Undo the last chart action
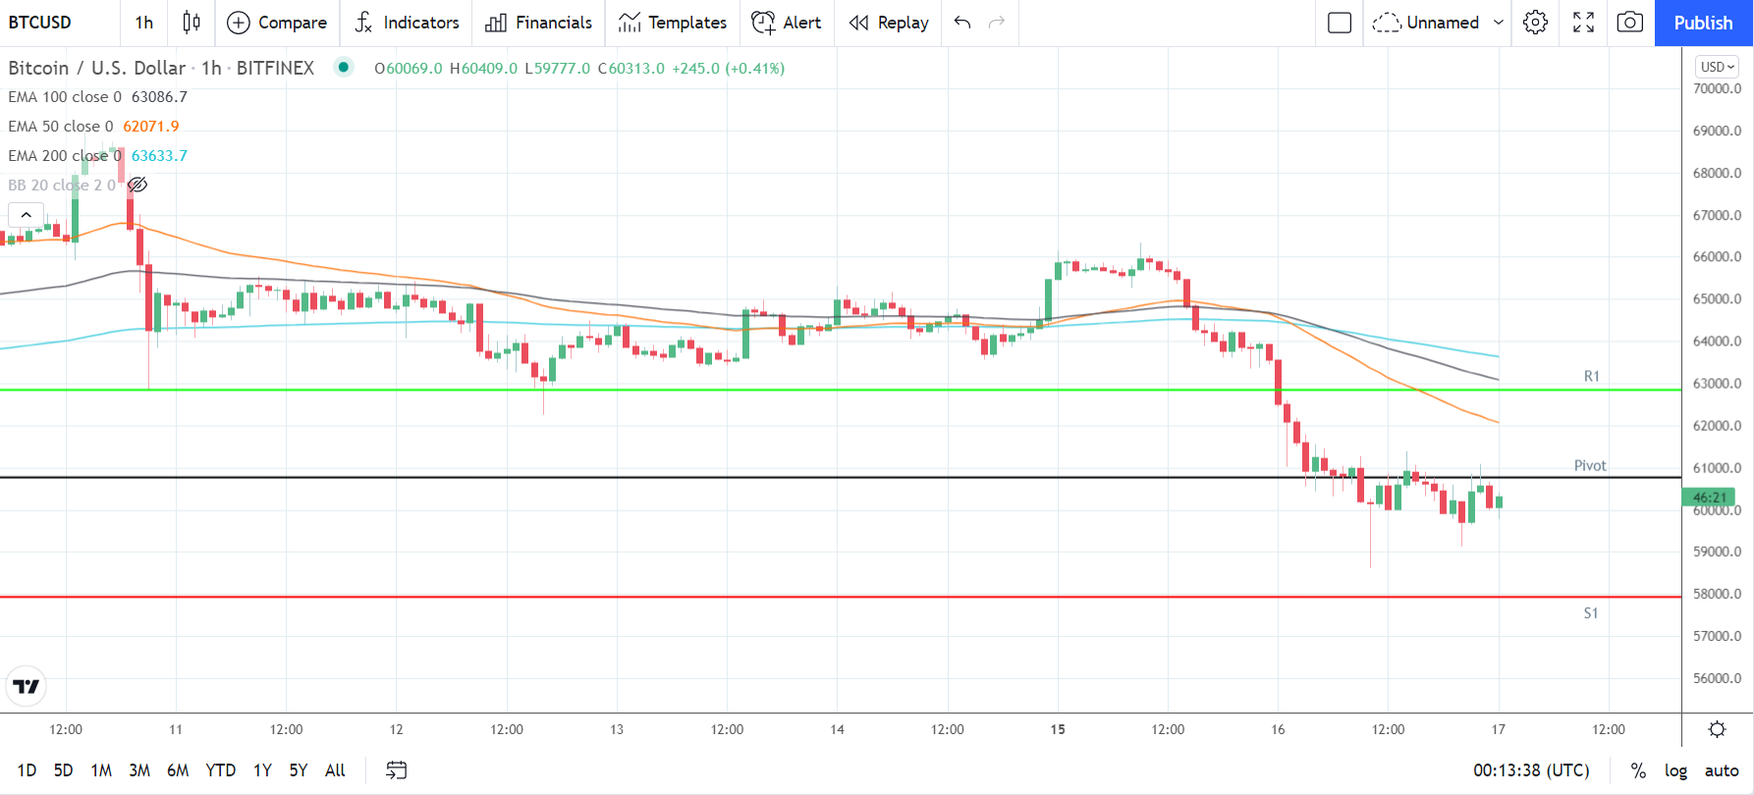This screenshot has height=795, width=1754. pos(962,23)
